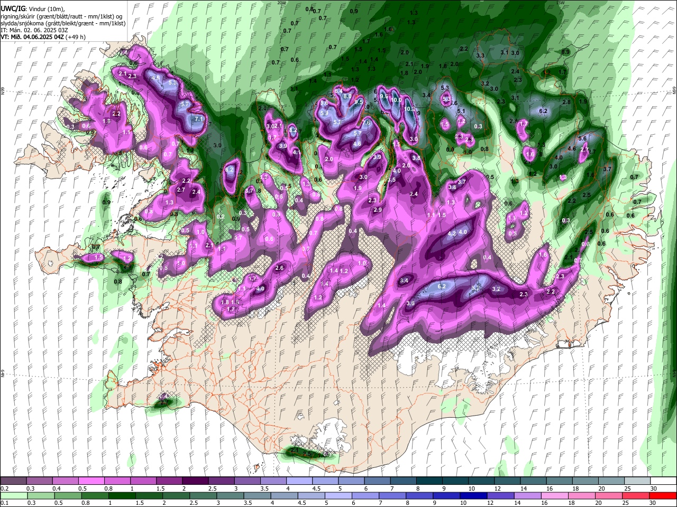Click the steel blue 6 snow legend swatch

378,481
